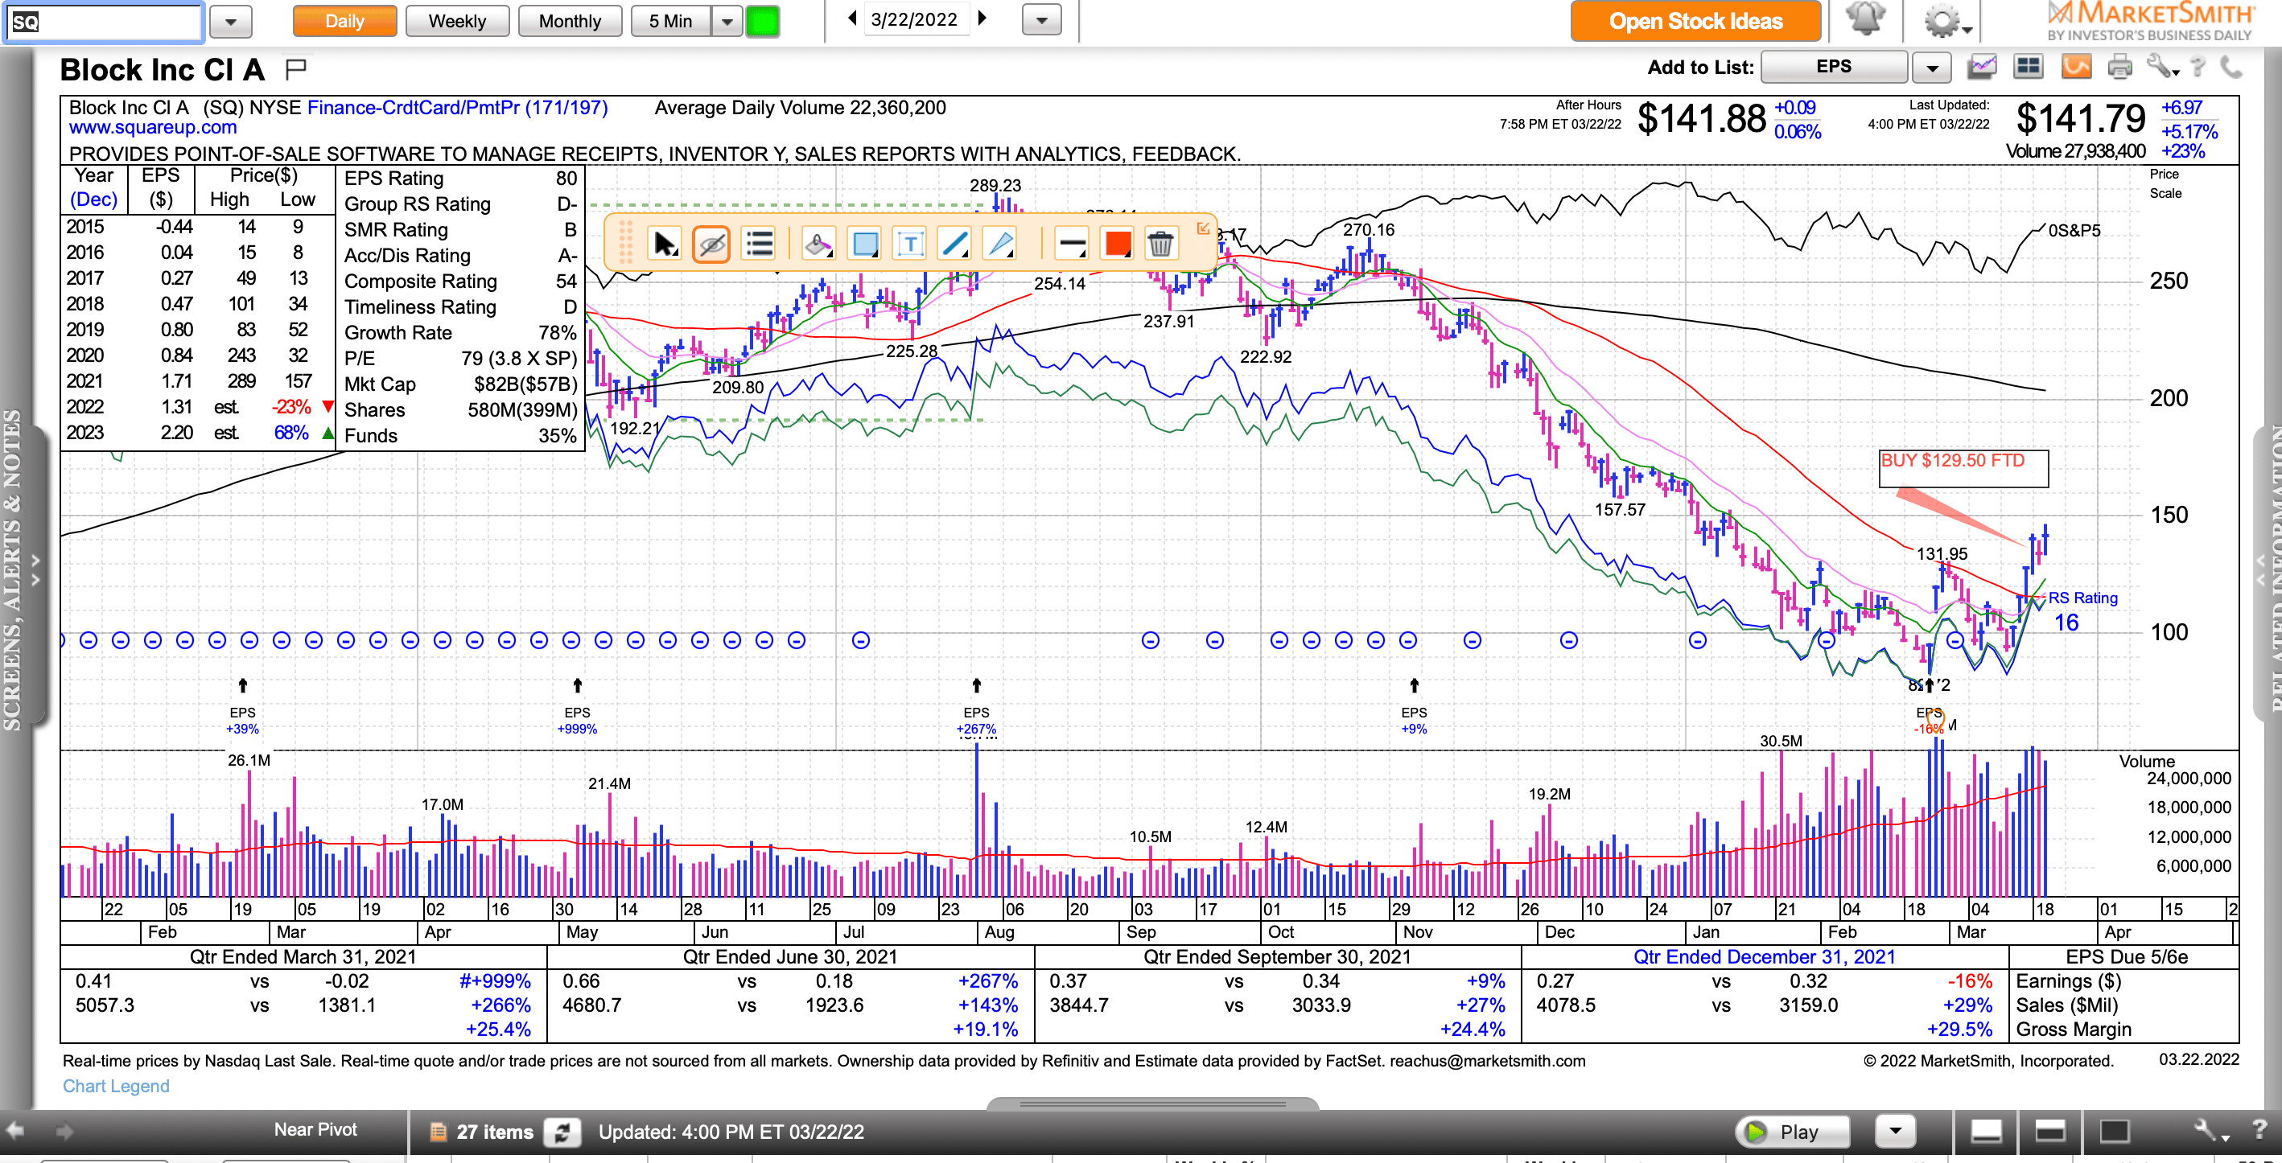Switch chart to Weekly view
Screen dimensions: 2282x1163
point(457,21)
